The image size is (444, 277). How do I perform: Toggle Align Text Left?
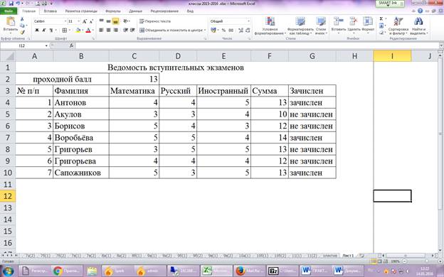click(101, 30)
